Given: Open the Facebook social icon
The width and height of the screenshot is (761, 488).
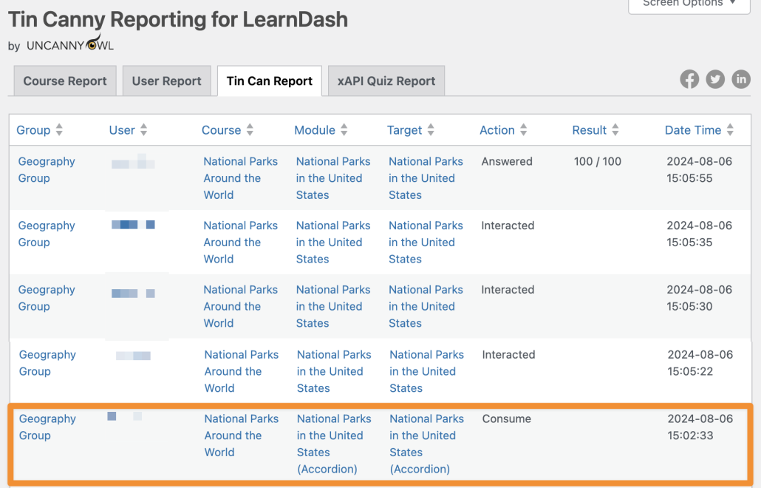Looking at the screenshot, I should [x=689, y=79].
